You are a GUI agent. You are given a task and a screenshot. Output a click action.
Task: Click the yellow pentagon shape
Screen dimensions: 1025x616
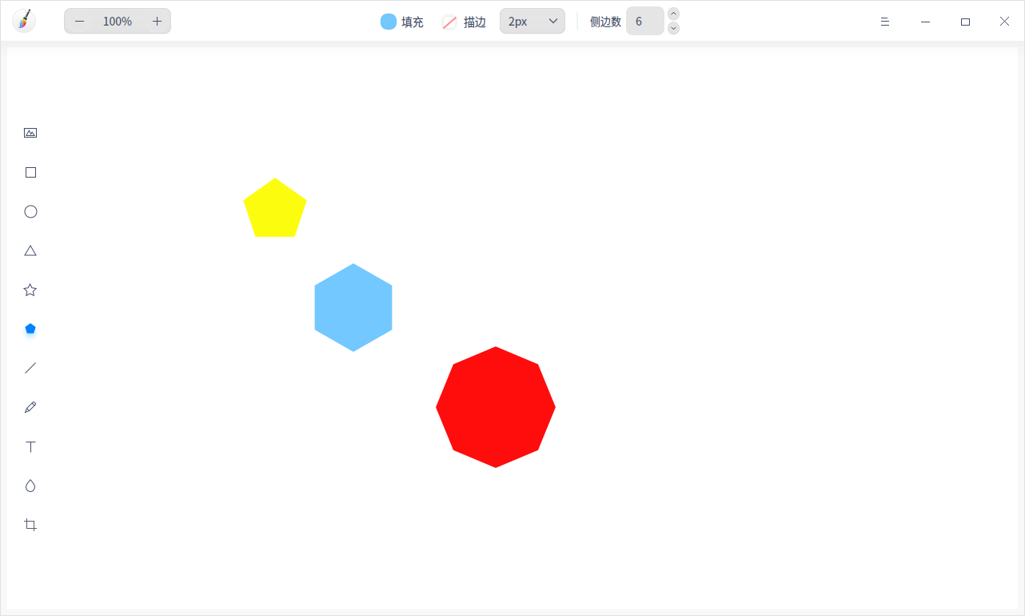[275, 210]
